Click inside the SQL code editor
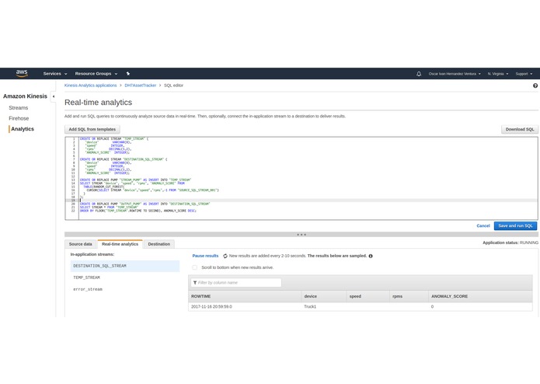This screenshot has height=384, width=540. (x=301, y=178)
